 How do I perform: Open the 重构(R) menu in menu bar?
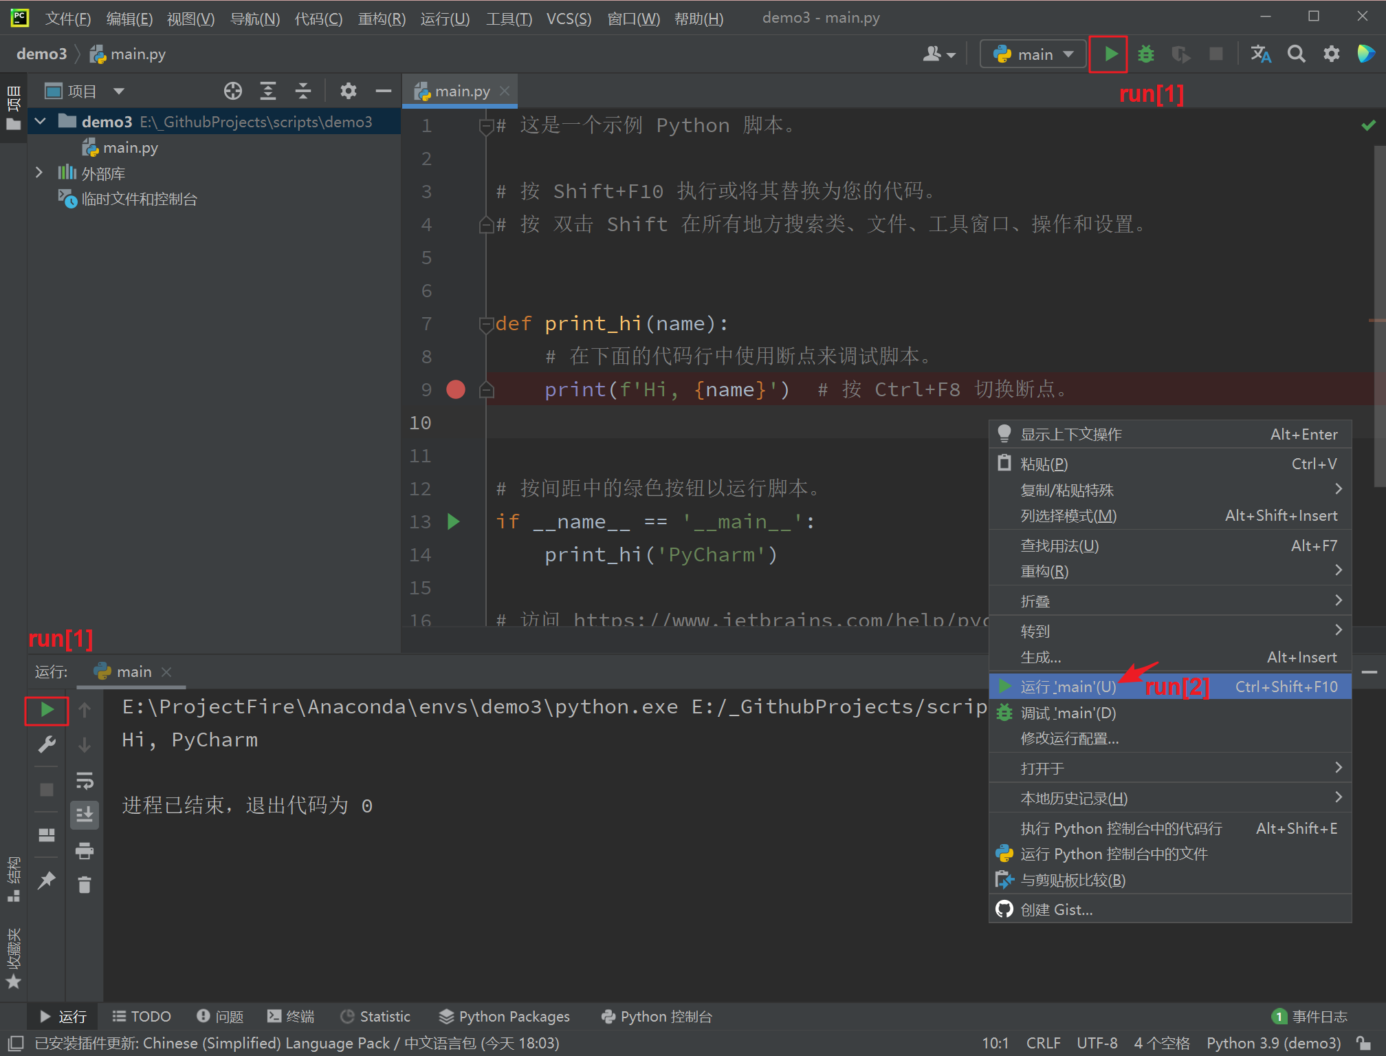[x=382, y=19]
